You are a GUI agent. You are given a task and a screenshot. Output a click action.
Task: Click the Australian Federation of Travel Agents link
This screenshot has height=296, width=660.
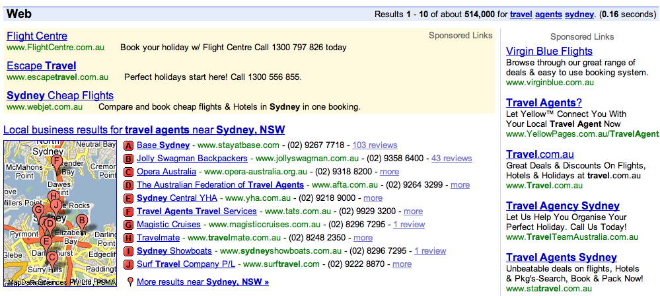[x=220, y=184]
